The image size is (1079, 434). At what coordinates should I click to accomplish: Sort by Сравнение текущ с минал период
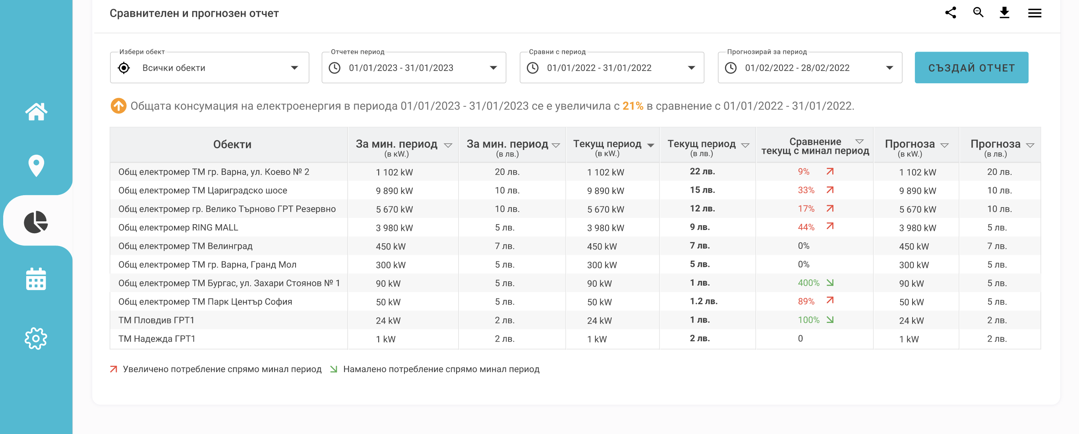pos(860,141)
